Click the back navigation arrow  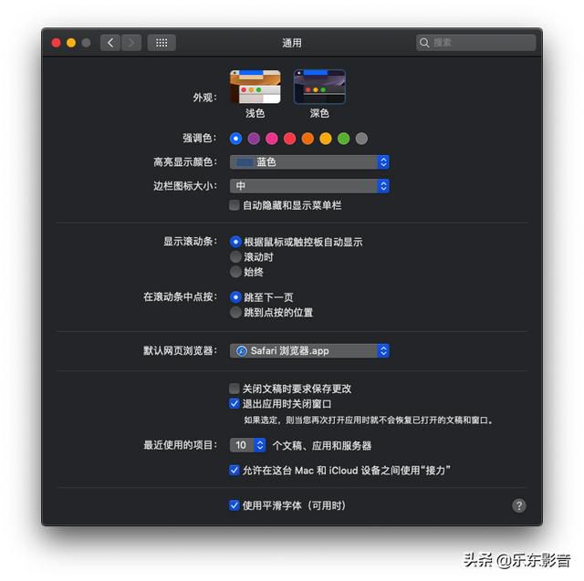pos(110,43)
